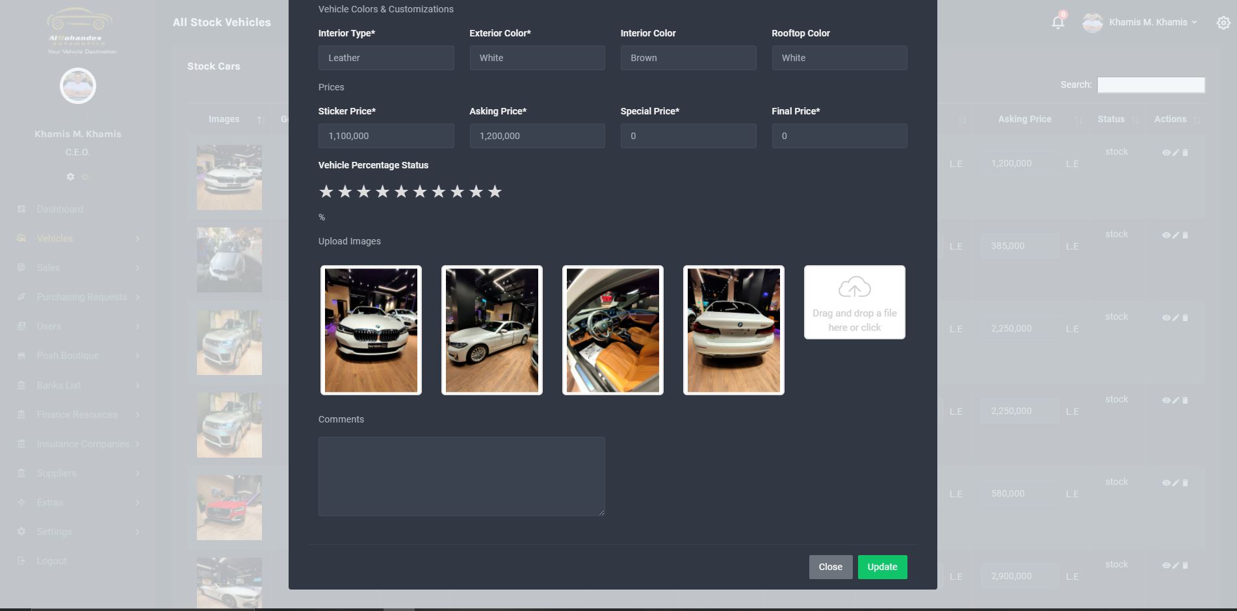
Task: Click the Interior Type field showing Leather
Action: tap(386, 58)
